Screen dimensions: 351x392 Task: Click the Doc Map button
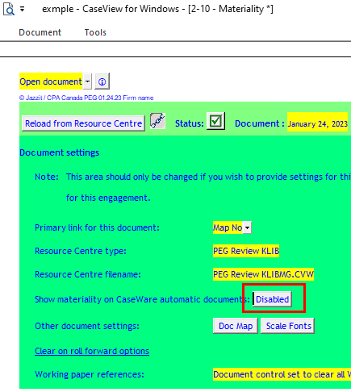(236, 326)
